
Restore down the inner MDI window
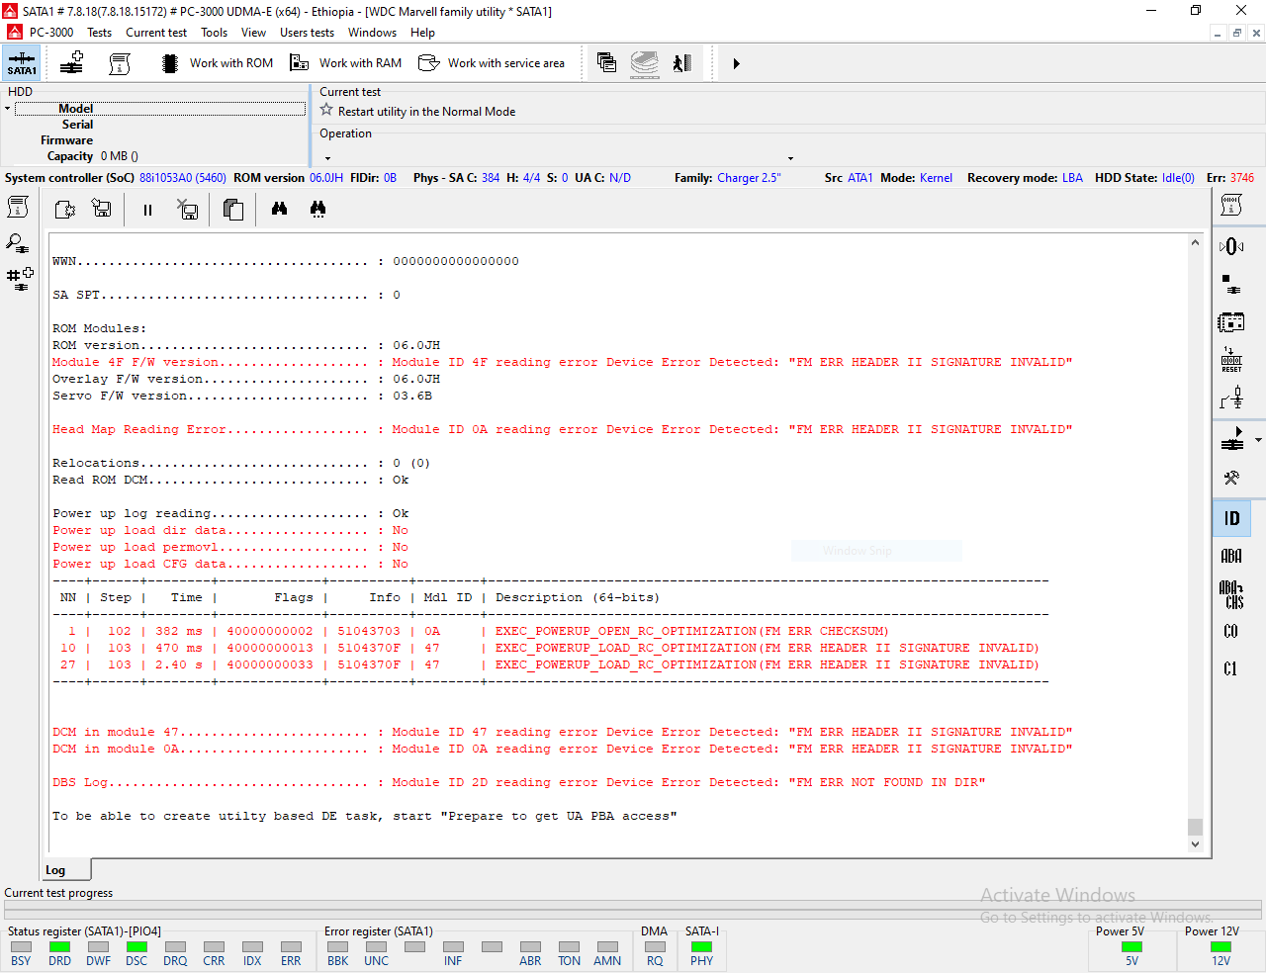tap(1236, 33)
